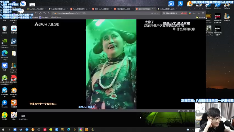Open Microsoft Edge desktop shortcut
Viewport: 234px width, 132px height.
click(5, 55)
